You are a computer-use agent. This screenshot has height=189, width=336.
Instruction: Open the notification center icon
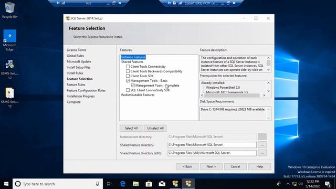tap(328, 184)
